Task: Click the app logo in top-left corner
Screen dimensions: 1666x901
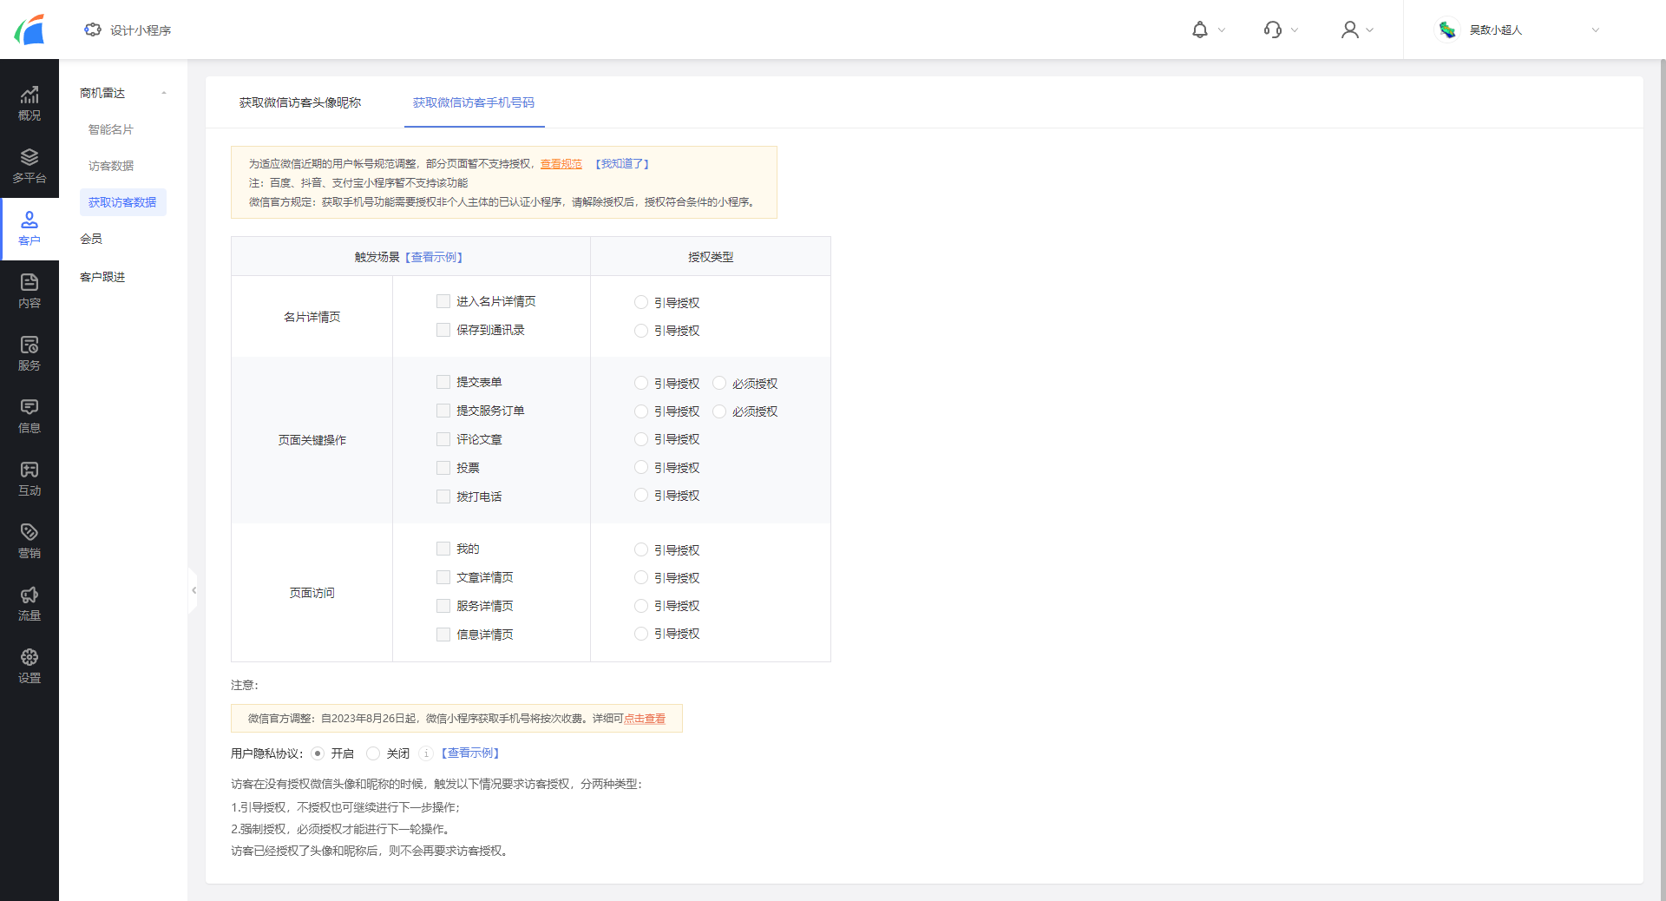Action: pyautogui.click(x=30, y=30)
